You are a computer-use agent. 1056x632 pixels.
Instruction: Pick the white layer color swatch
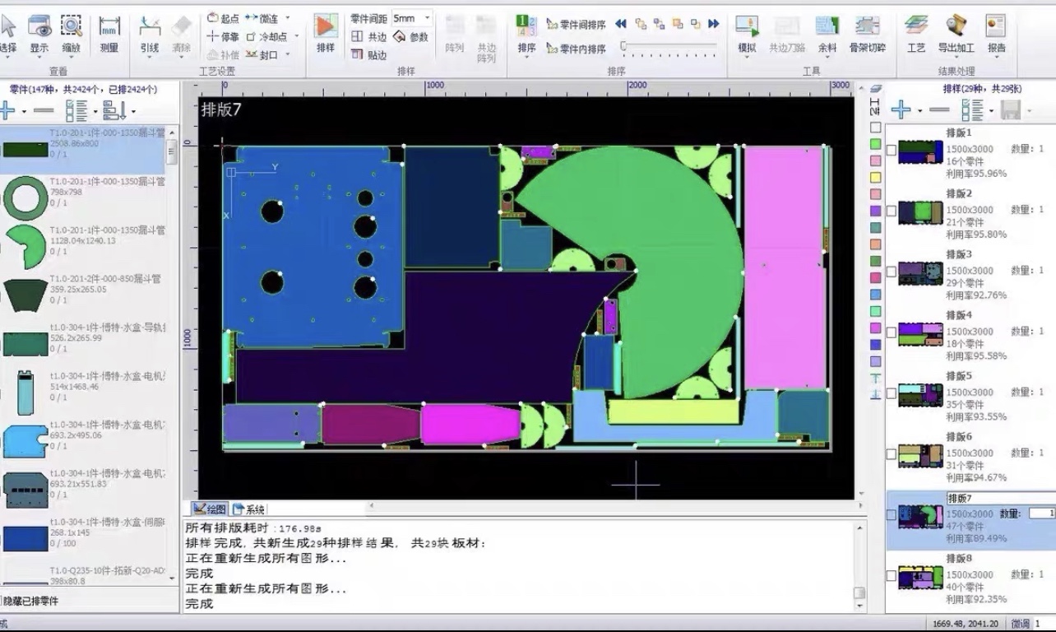click(x=876, y=128)
